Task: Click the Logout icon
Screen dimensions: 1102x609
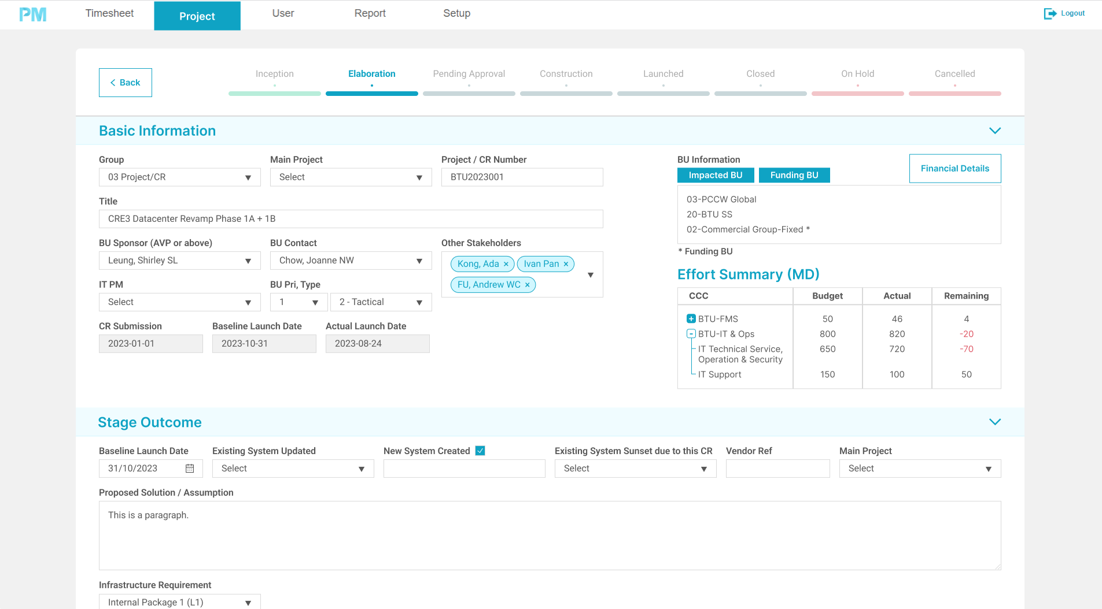Action: click(x=1049, y=13)
